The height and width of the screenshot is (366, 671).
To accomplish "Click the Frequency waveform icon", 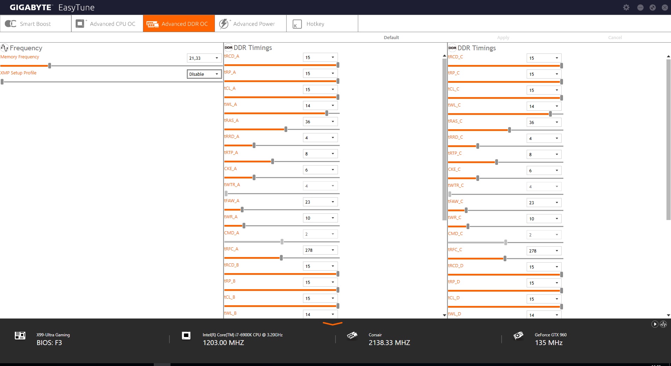I will click(5, 48).
